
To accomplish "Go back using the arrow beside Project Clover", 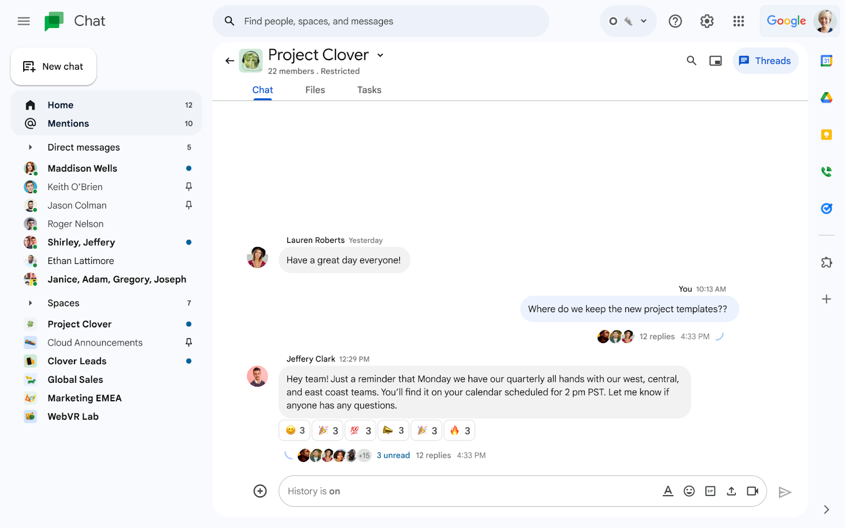I will pyautogui.click(x=230, y=61).
